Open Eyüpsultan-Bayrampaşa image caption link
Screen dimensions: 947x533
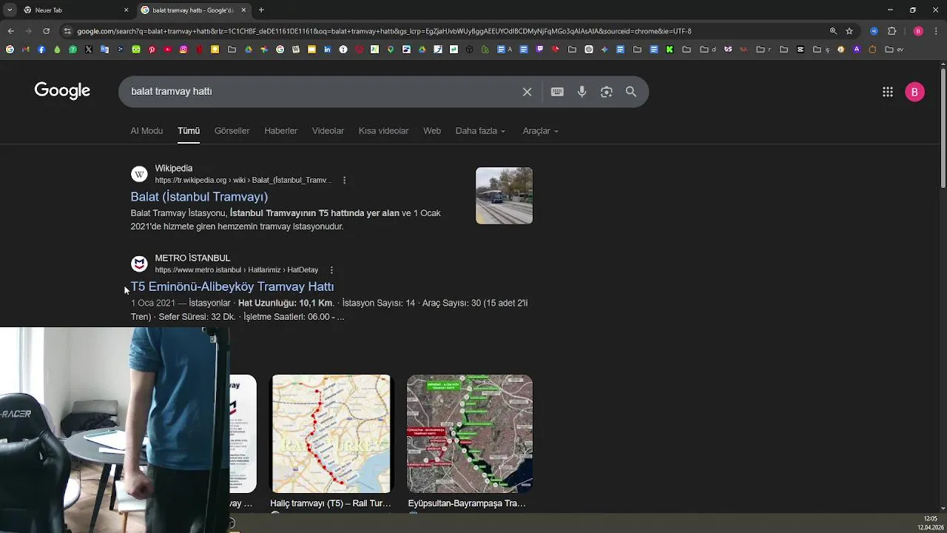[467, 503]
